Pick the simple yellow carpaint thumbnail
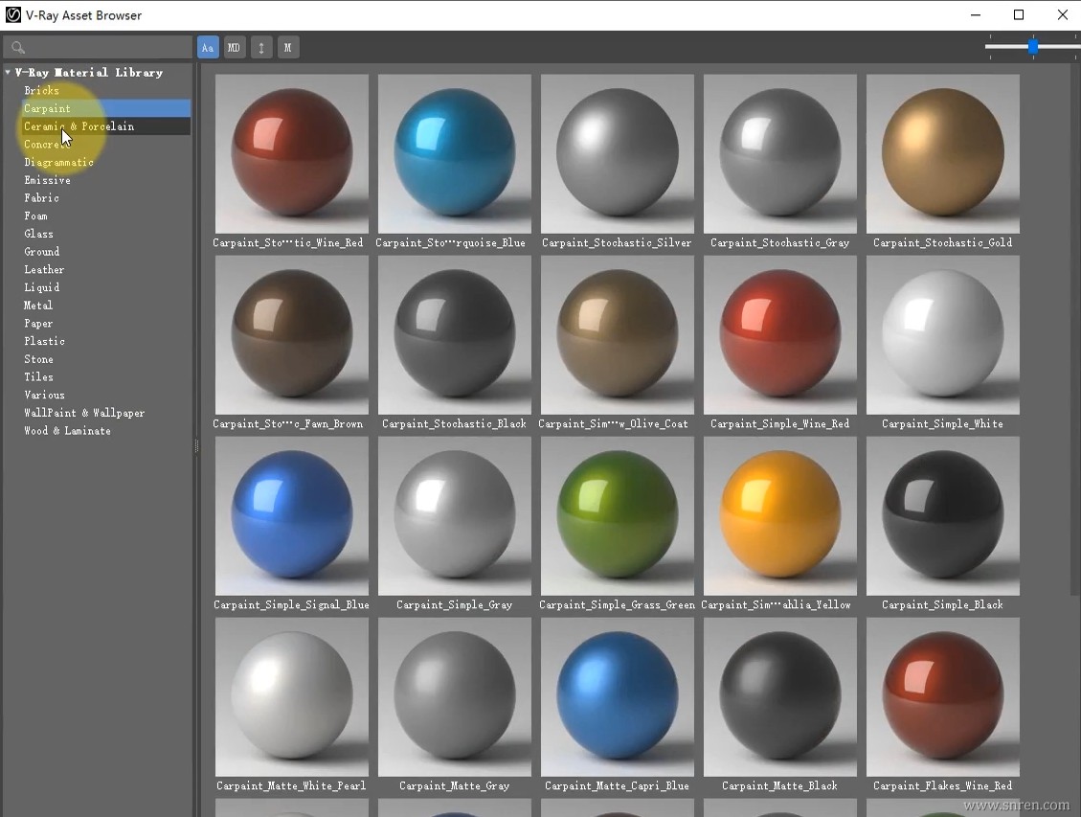The width and height of the screenshot is (1081, 817). pyautogui.click(x=779, y=515)
